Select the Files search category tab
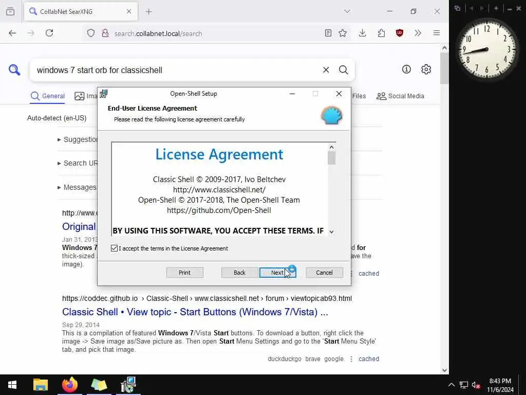Image resolution: width=526 pixels, height=395 pixels. (x=359, y=96)
